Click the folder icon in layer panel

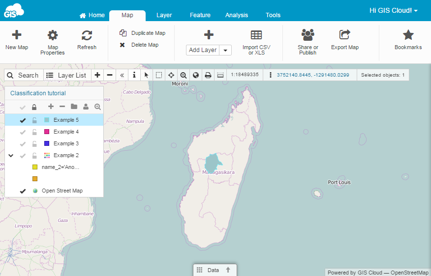[74, 107]
